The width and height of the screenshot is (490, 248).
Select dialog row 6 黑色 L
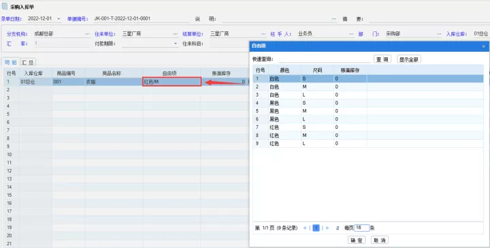368,119
